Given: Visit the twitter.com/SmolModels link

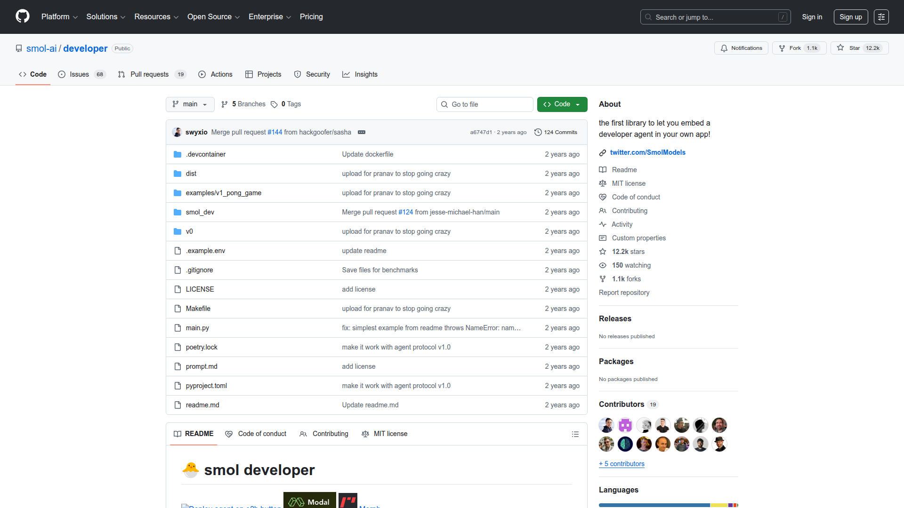Looking at the screenshot, I should tap(648, 152).
